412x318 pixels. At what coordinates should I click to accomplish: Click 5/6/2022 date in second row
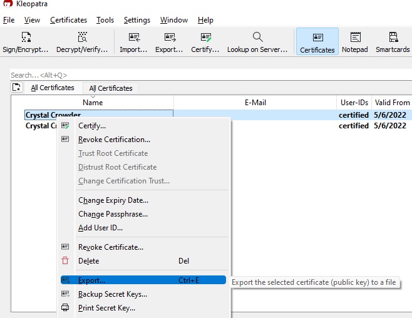390,126
